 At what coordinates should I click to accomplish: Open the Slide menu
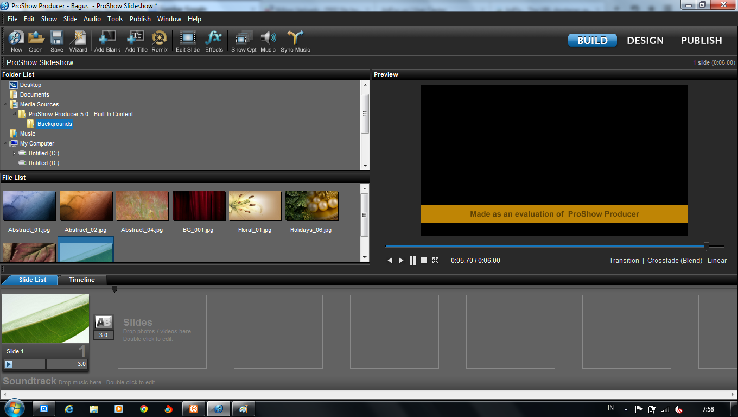(x=71, y=19)
